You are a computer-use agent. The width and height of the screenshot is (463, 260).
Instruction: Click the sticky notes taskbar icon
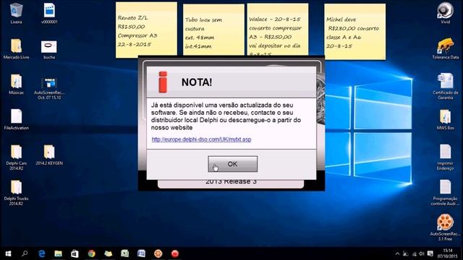(x=108, y=253)
